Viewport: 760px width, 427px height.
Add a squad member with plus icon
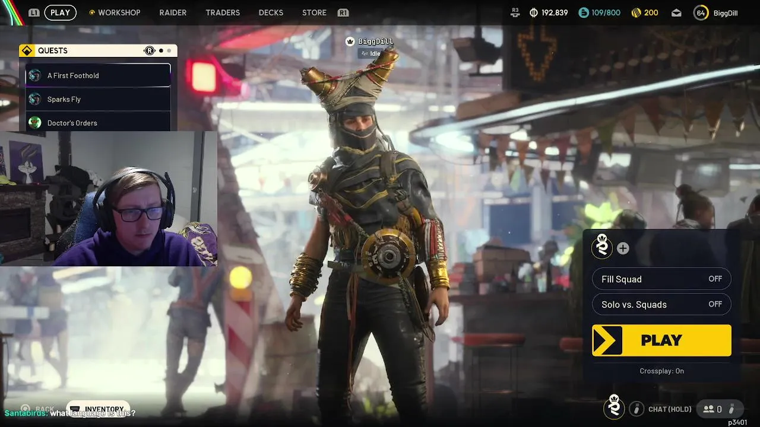(x=623, y=248)
